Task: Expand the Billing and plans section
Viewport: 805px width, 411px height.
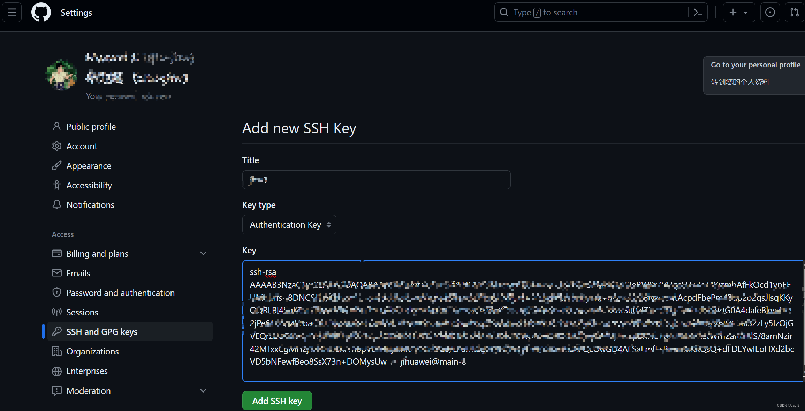Action: [x=203, y=253]
